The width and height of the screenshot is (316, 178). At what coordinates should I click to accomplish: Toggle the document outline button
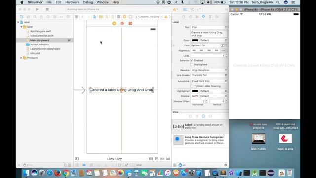77,159
